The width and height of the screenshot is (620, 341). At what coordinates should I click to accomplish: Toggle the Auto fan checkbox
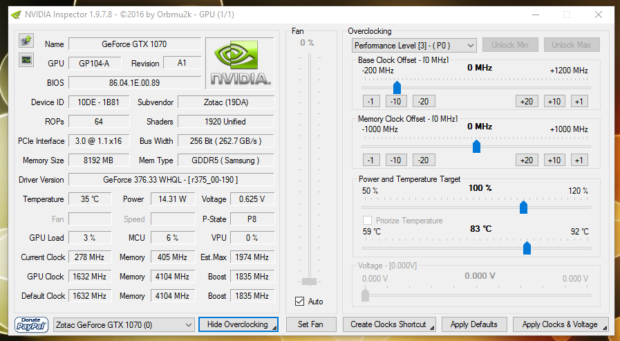(299, 302)
